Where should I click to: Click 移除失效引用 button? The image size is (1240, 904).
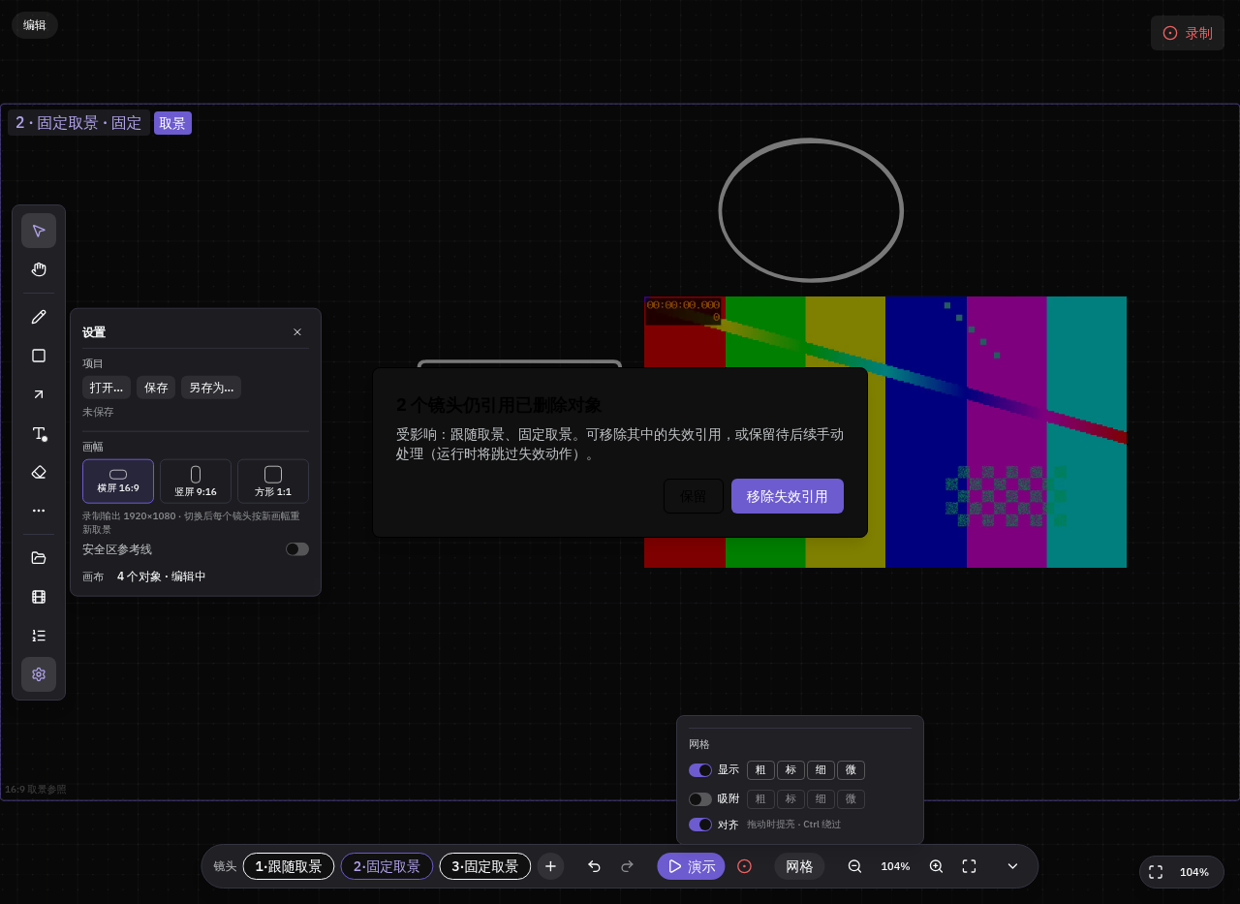[x=788, y=496]
